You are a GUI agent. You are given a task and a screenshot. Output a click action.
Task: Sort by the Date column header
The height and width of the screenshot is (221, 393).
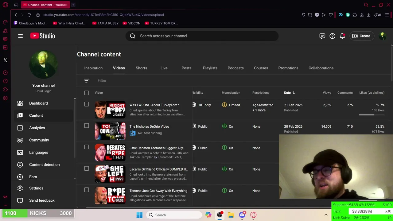(289, 93)
